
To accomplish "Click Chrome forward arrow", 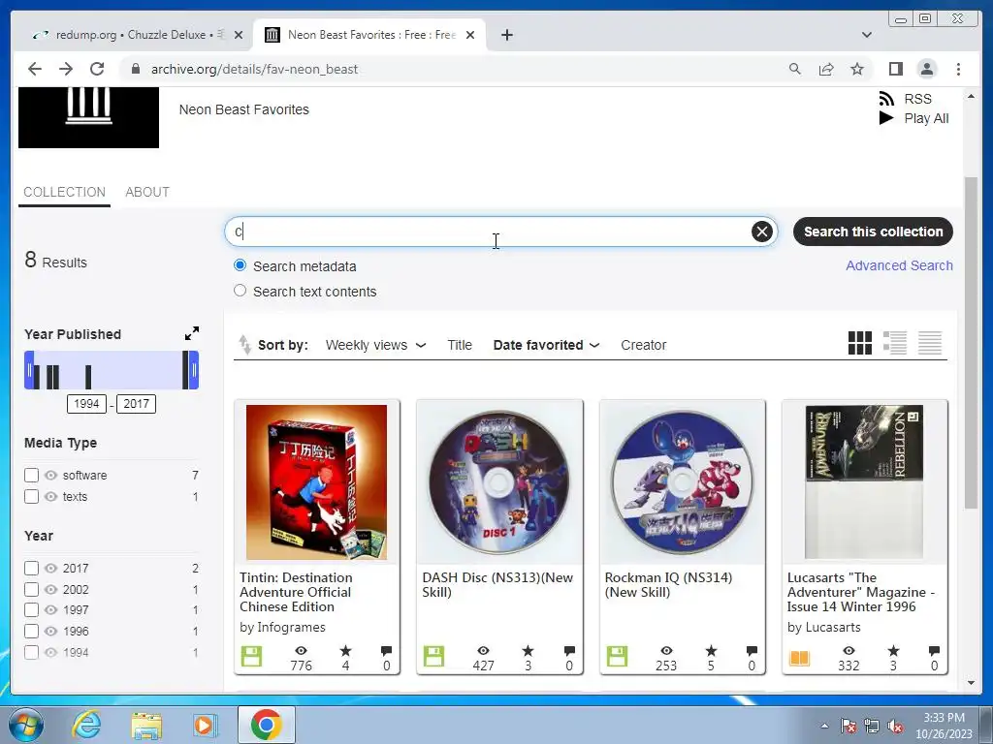I will (66, 69).
